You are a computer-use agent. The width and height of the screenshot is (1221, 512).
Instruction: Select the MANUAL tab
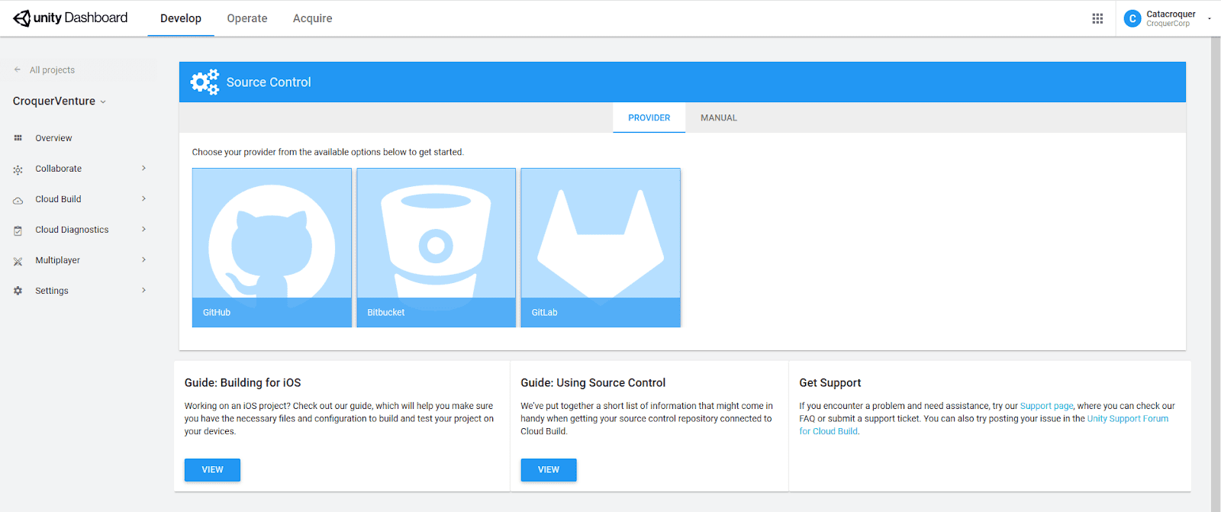click(x=719, y=118)
